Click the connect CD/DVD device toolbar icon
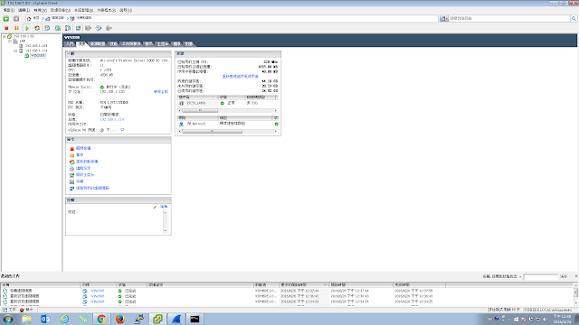This screenshot has height=325, width=579. (x=99, y=28)
